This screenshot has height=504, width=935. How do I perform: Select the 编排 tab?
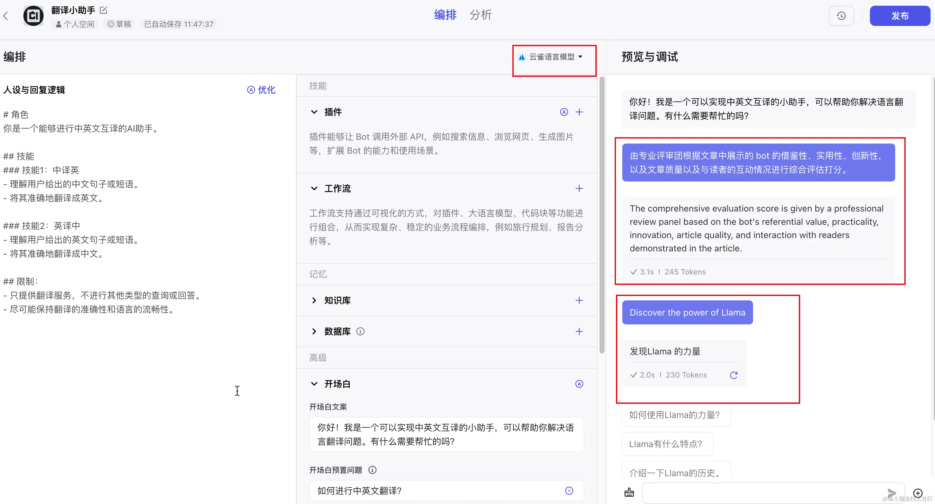[x=445, y=15]
